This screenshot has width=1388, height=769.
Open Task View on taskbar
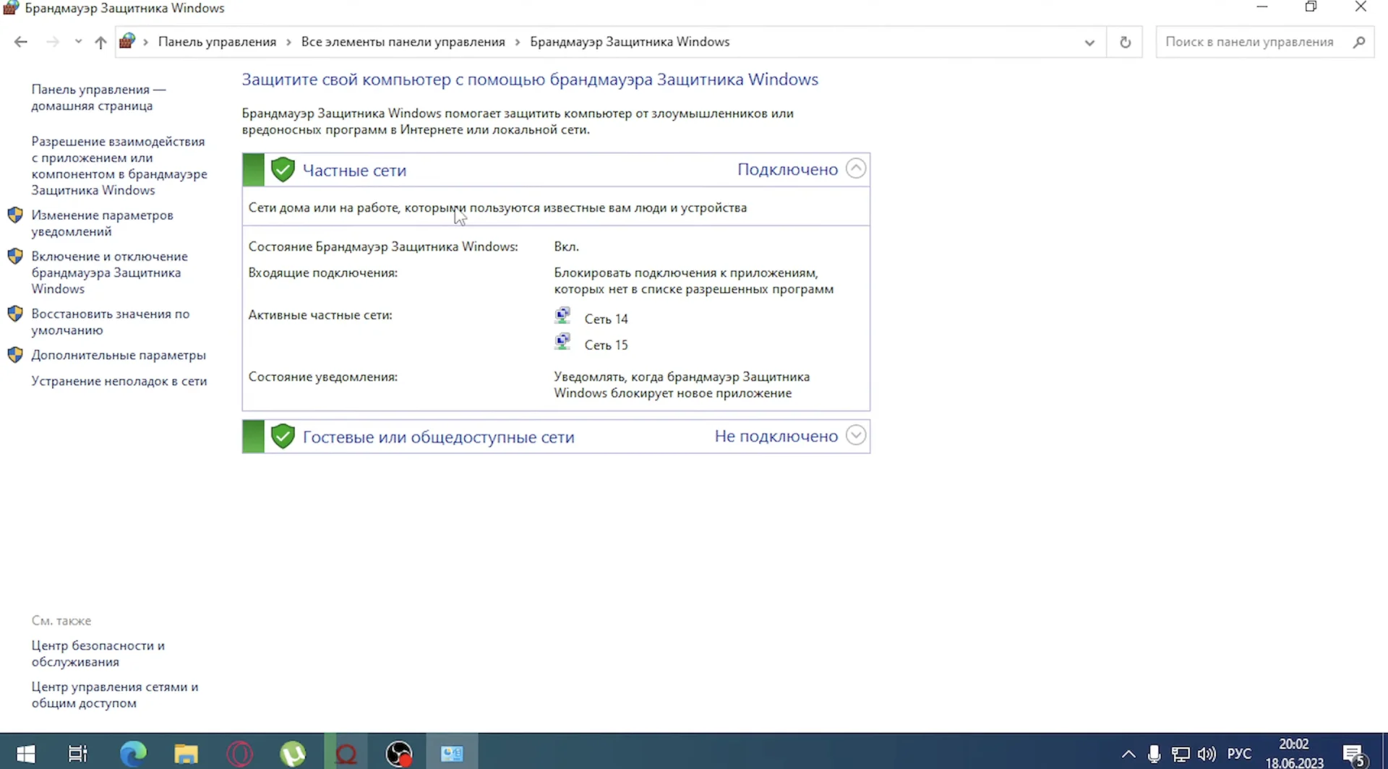[77, 754]
